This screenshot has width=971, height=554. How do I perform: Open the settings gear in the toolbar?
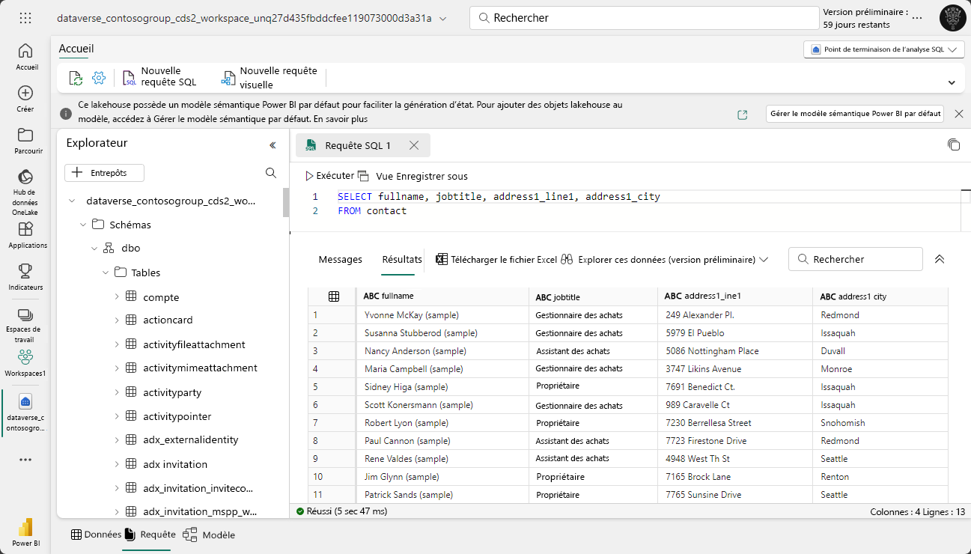point(99,78)
